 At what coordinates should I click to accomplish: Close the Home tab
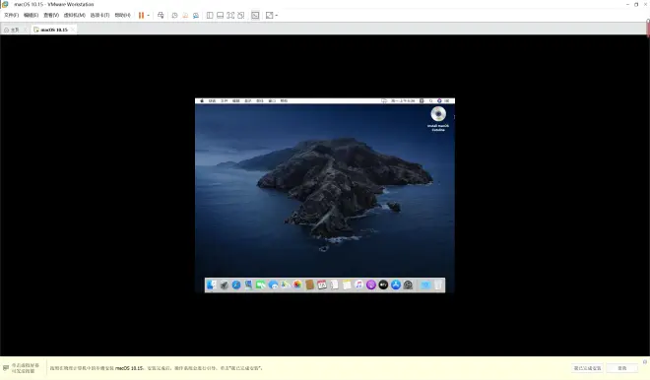(x=25, y=30)
